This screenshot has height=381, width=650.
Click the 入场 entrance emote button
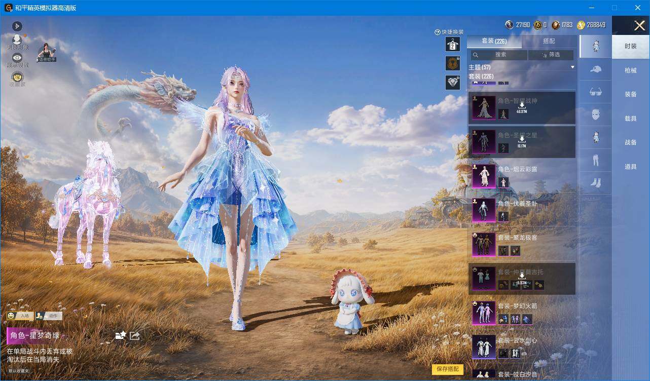click(20, 316)
